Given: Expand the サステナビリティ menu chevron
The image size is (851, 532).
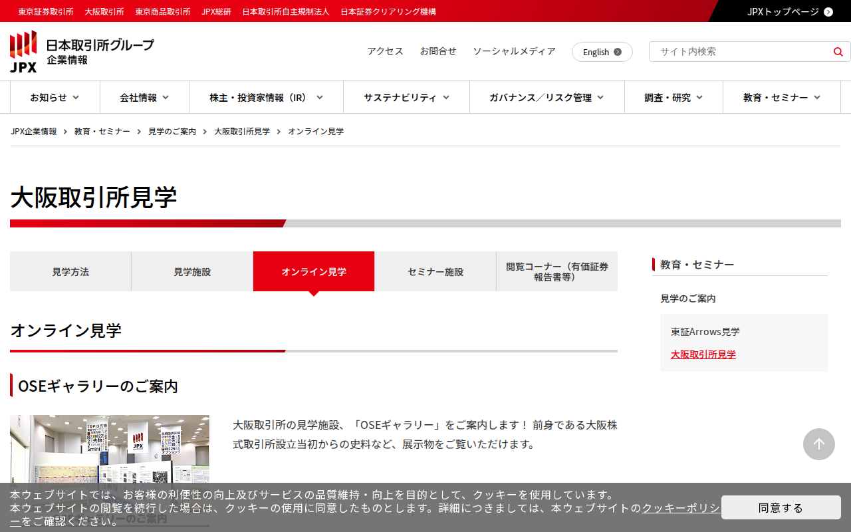Looking at the screenshot, I should 446,98.
